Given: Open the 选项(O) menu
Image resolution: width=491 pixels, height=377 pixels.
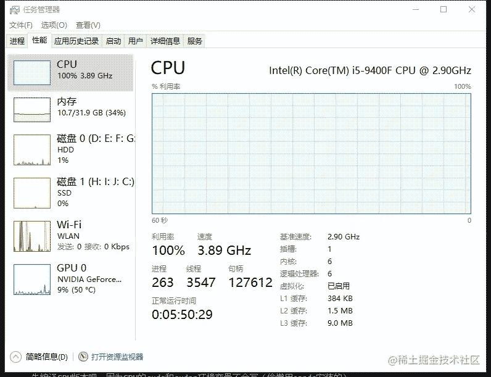Looking at the screenshot, I should pos(54,25).
